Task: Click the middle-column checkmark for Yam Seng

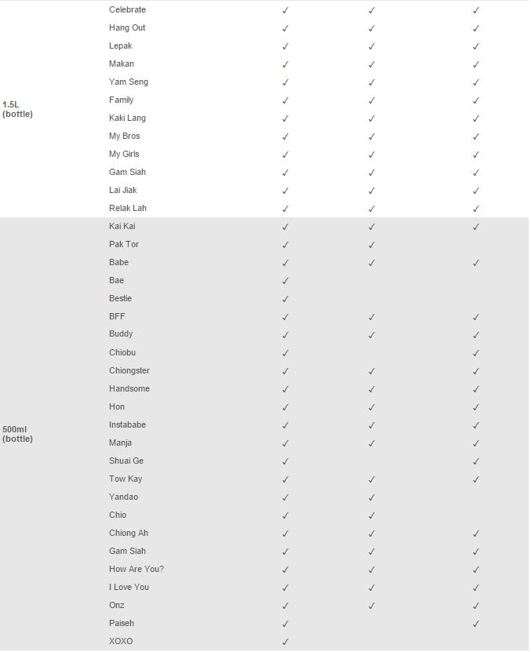Action: pos(371,82)
